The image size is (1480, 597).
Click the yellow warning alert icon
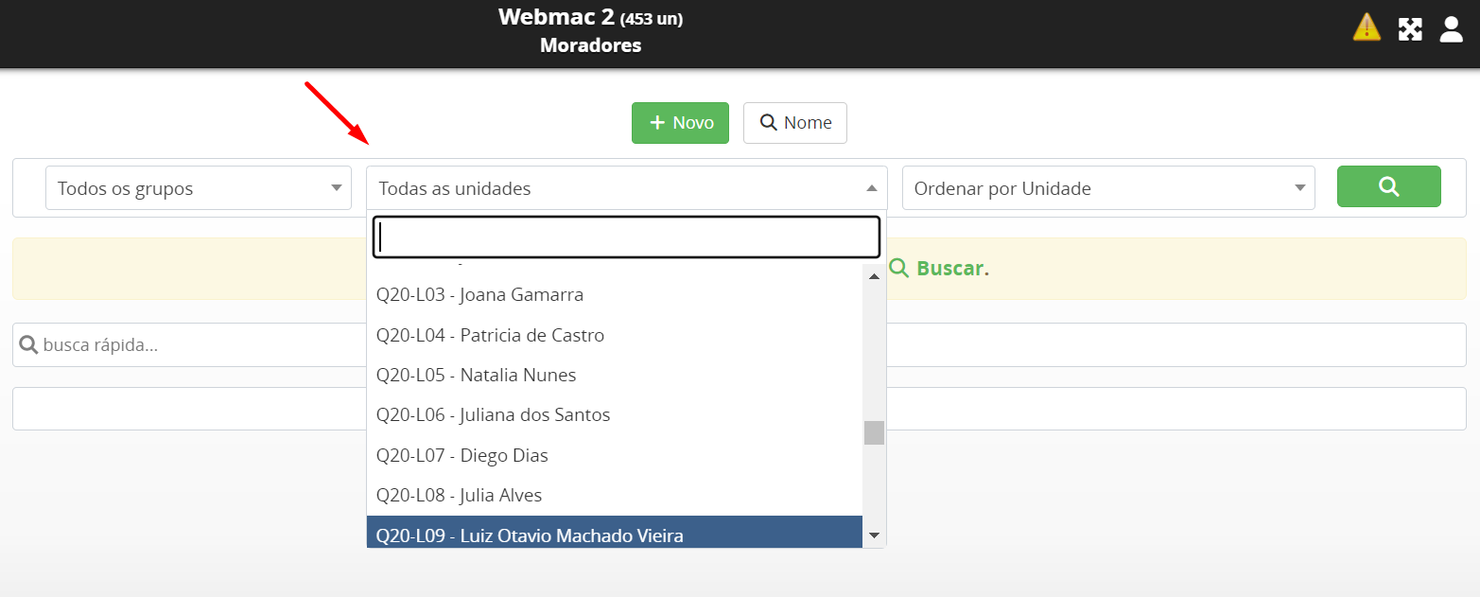click(x=1367, y=27)
